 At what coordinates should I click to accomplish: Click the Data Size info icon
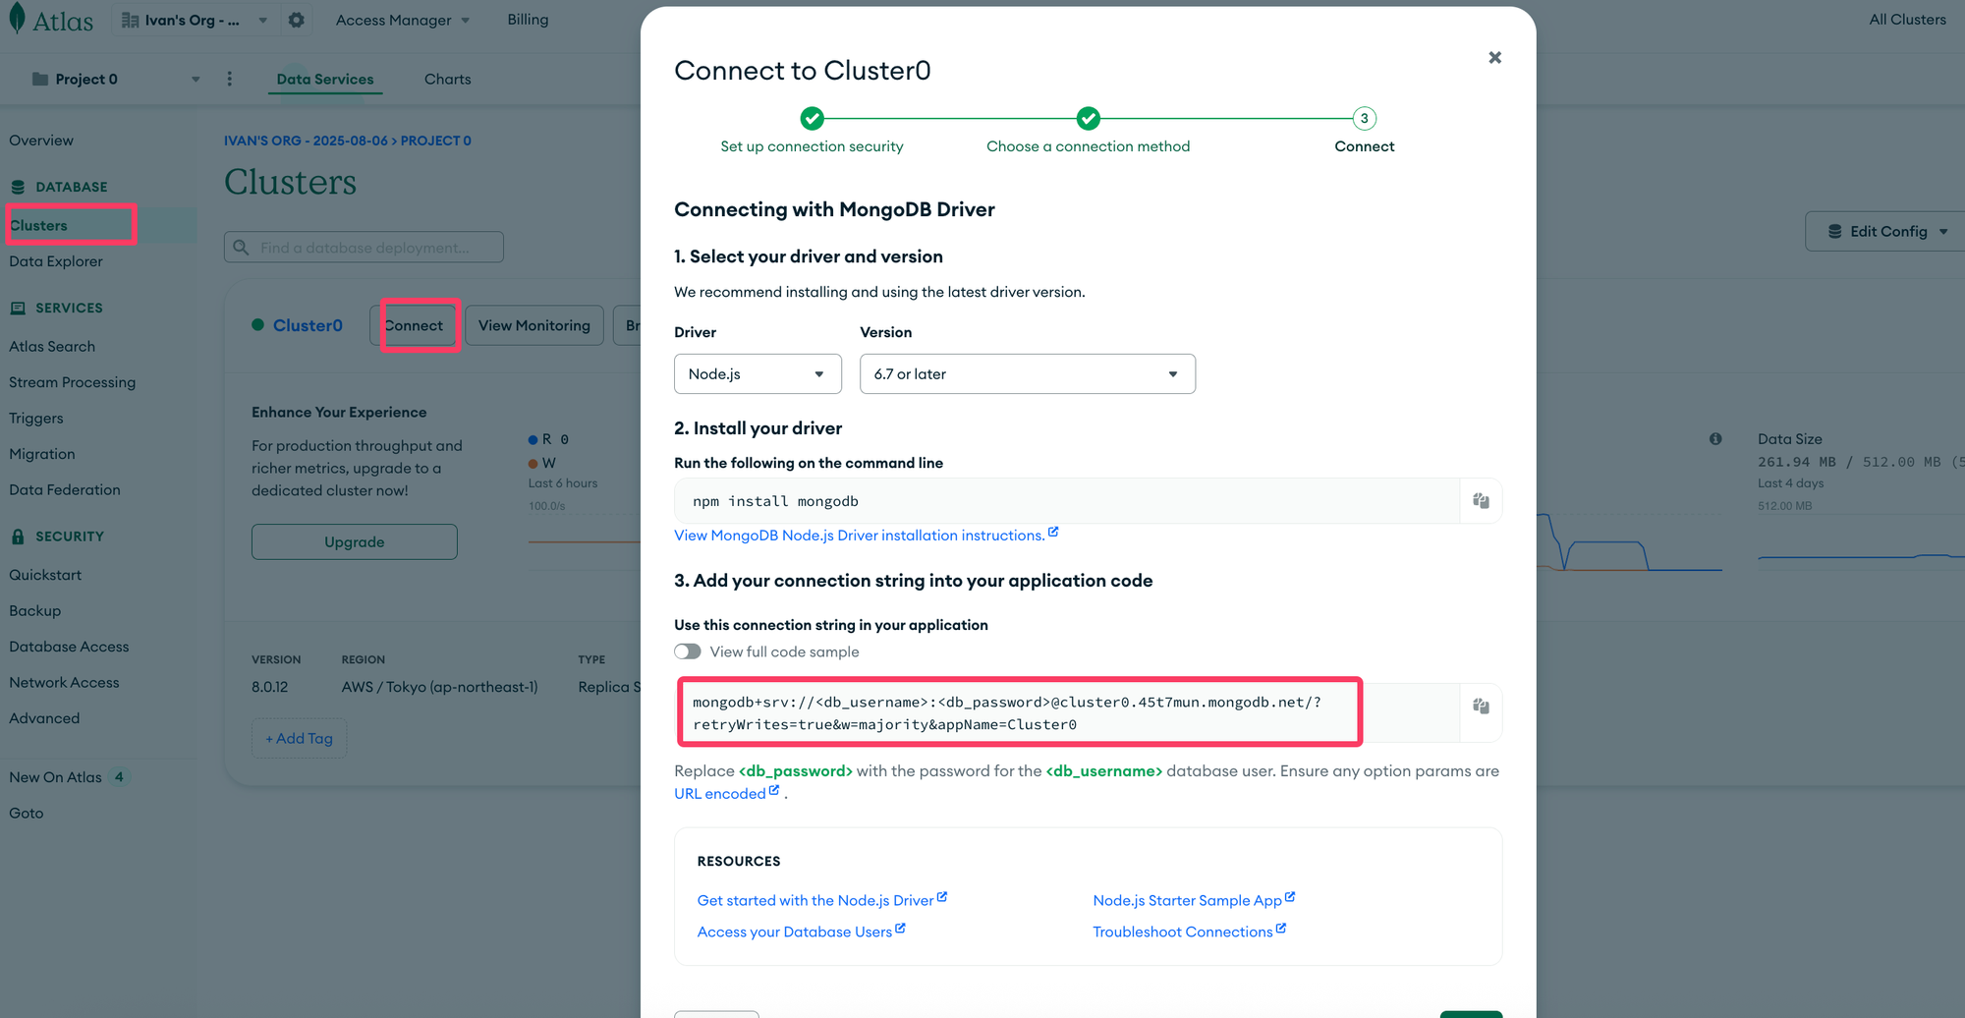(1715, 439)
